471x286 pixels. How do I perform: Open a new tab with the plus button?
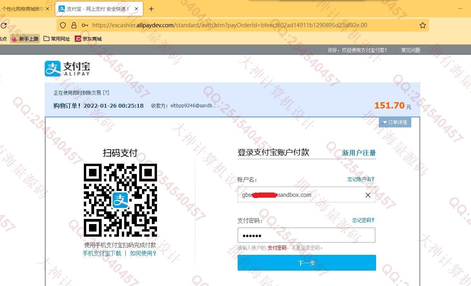[x=151, y=9]
